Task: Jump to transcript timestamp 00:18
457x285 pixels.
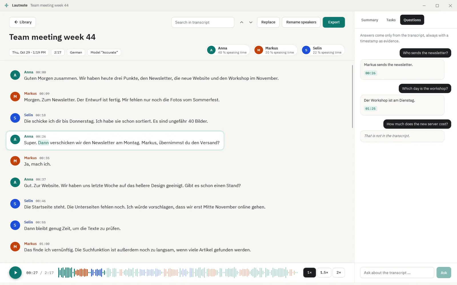Action: point(41,115)
